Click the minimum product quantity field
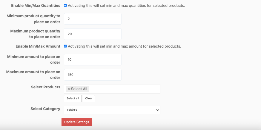The width and height of the screenshot is (261, 130). pyautogui.click(x=93, y=19)
